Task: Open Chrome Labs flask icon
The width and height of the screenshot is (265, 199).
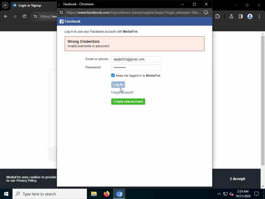Action: click(x=231, y=16)
